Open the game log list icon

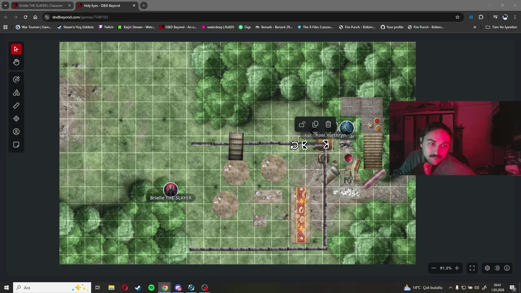(x=497, y=268)
